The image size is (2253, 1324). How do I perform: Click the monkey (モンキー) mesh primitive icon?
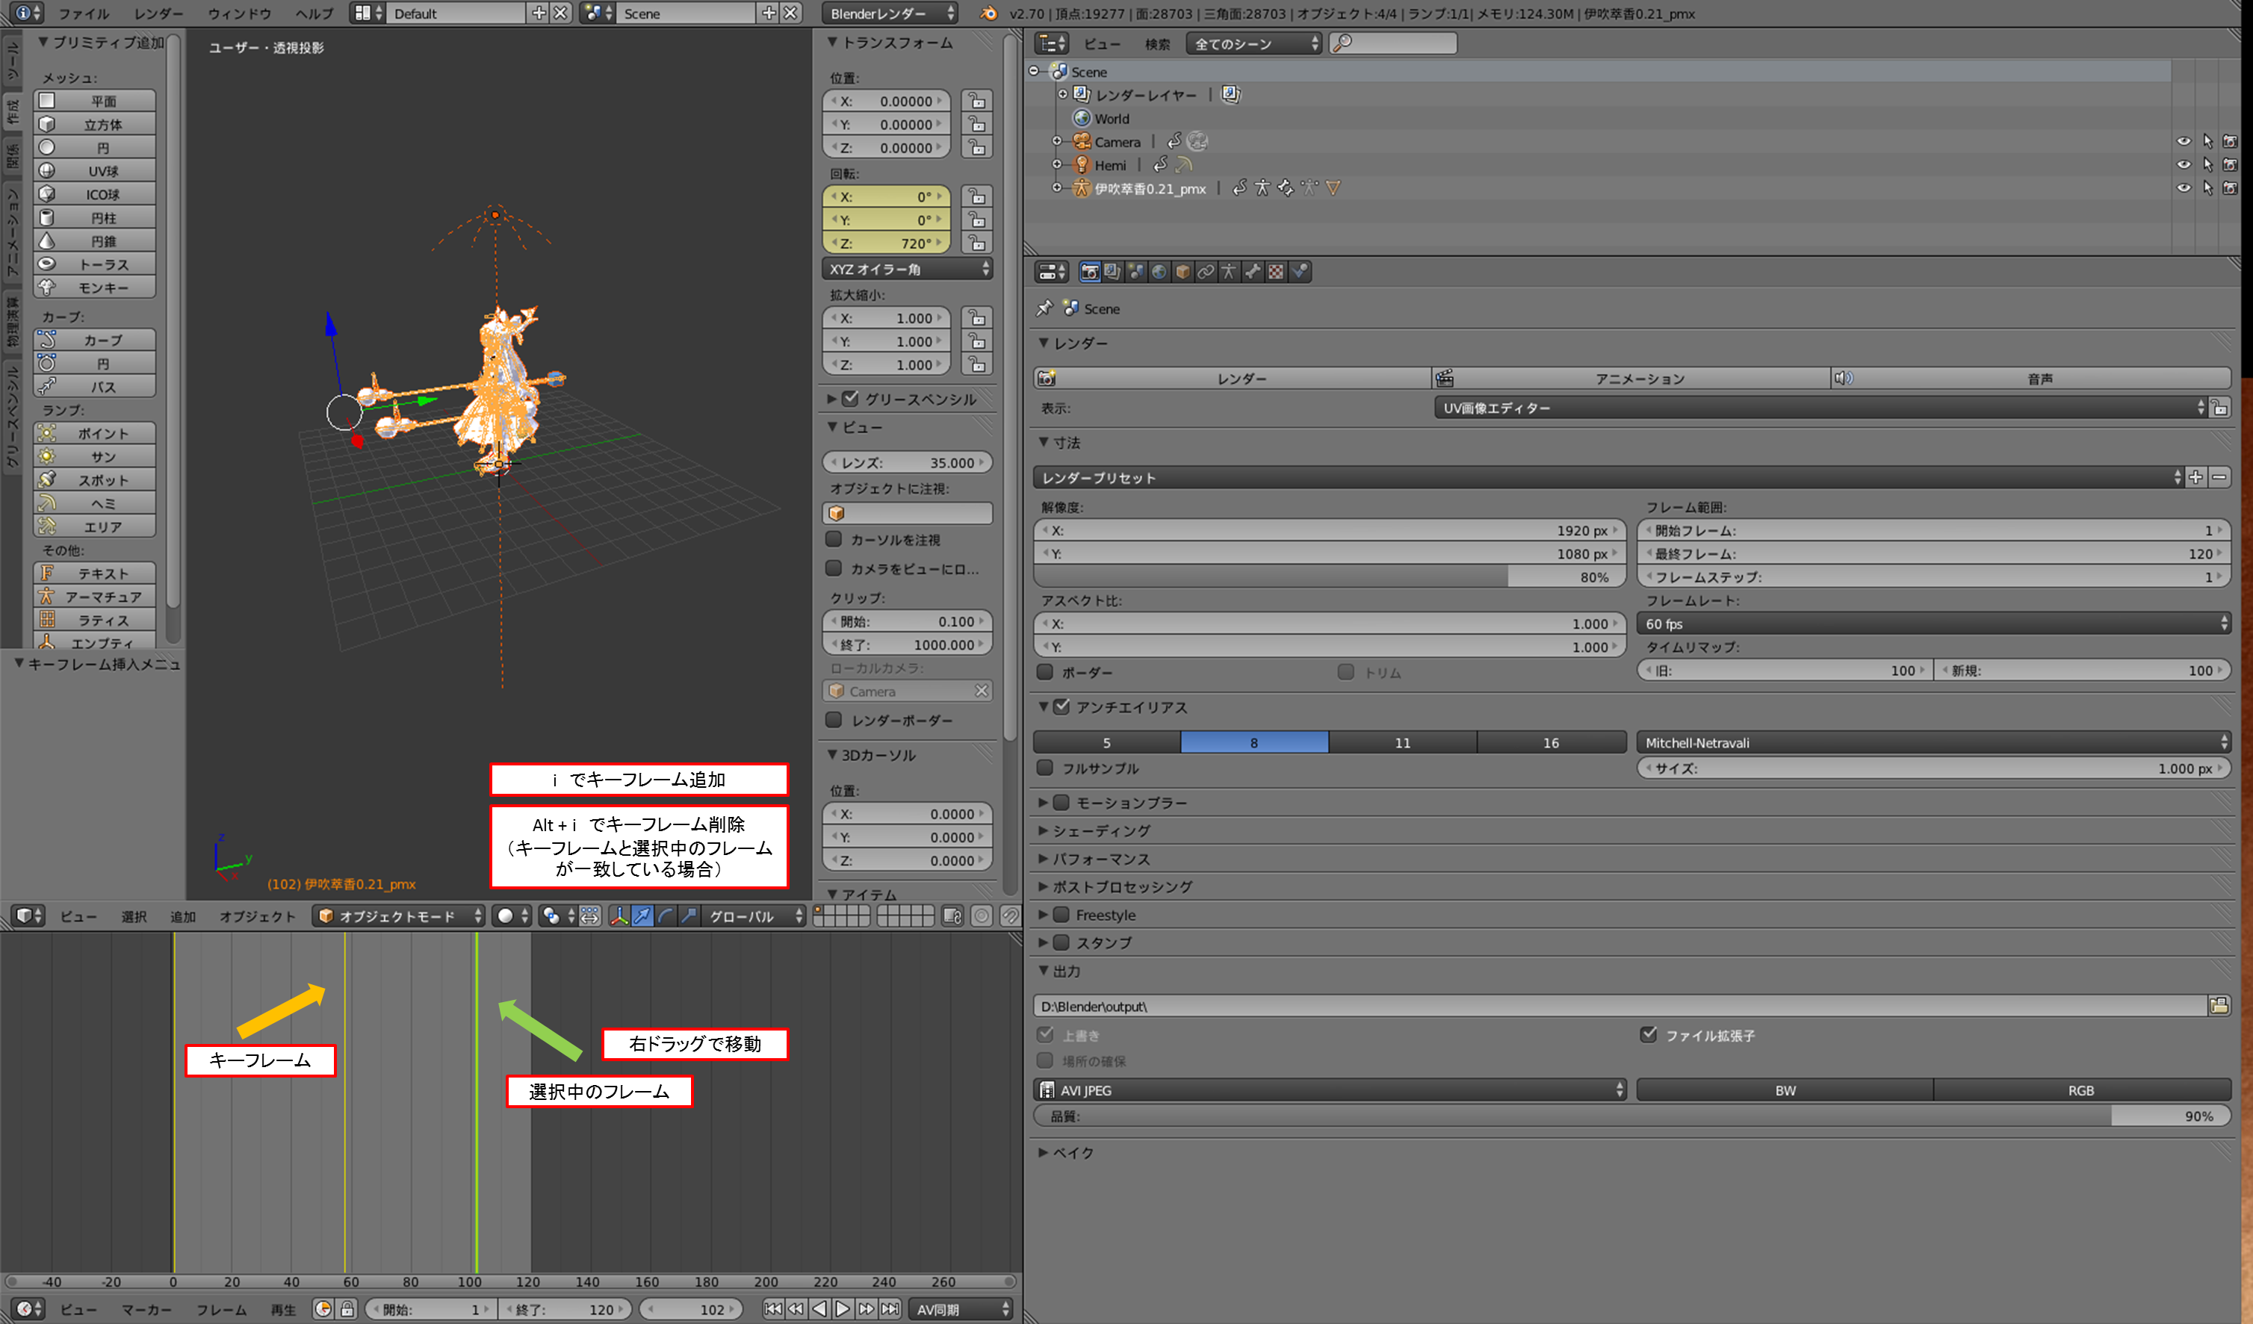coord(47,288)
